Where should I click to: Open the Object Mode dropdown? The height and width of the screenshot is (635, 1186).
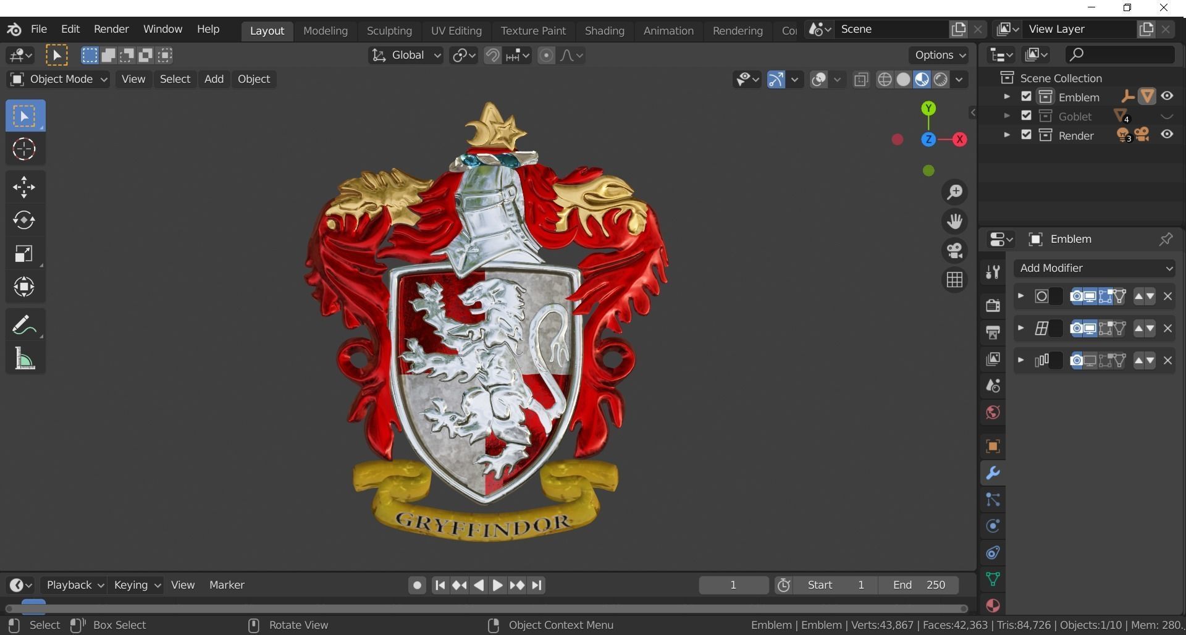[x=58, y=79]
